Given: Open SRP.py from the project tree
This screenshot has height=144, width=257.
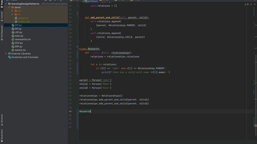Looking at the screenshot, I should click(18, 46).
